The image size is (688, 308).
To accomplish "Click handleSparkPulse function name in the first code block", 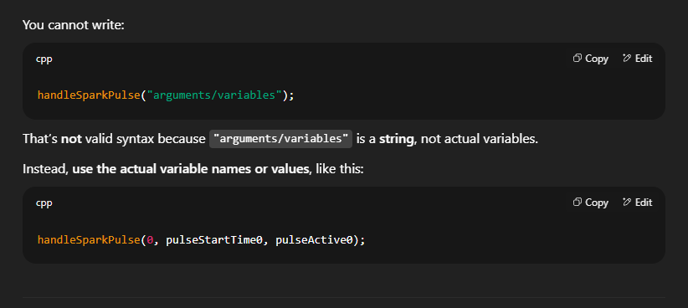I will (89, 95).
